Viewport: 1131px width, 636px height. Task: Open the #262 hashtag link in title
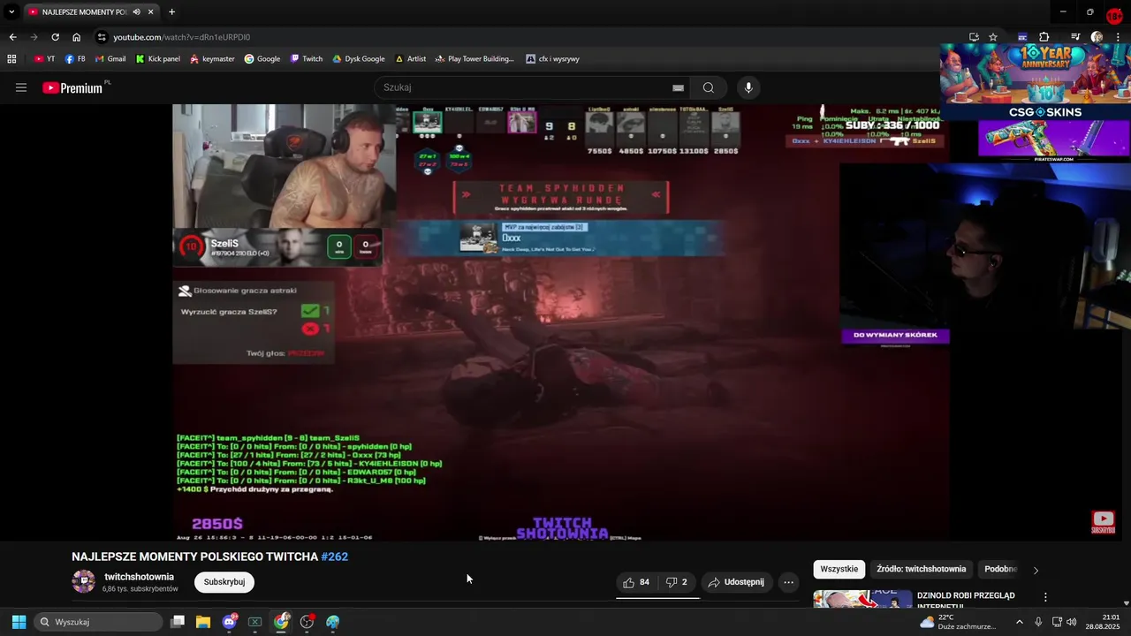click(335, 556)
